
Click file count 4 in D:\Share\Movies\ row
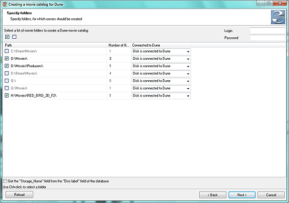tap(110, 73)
